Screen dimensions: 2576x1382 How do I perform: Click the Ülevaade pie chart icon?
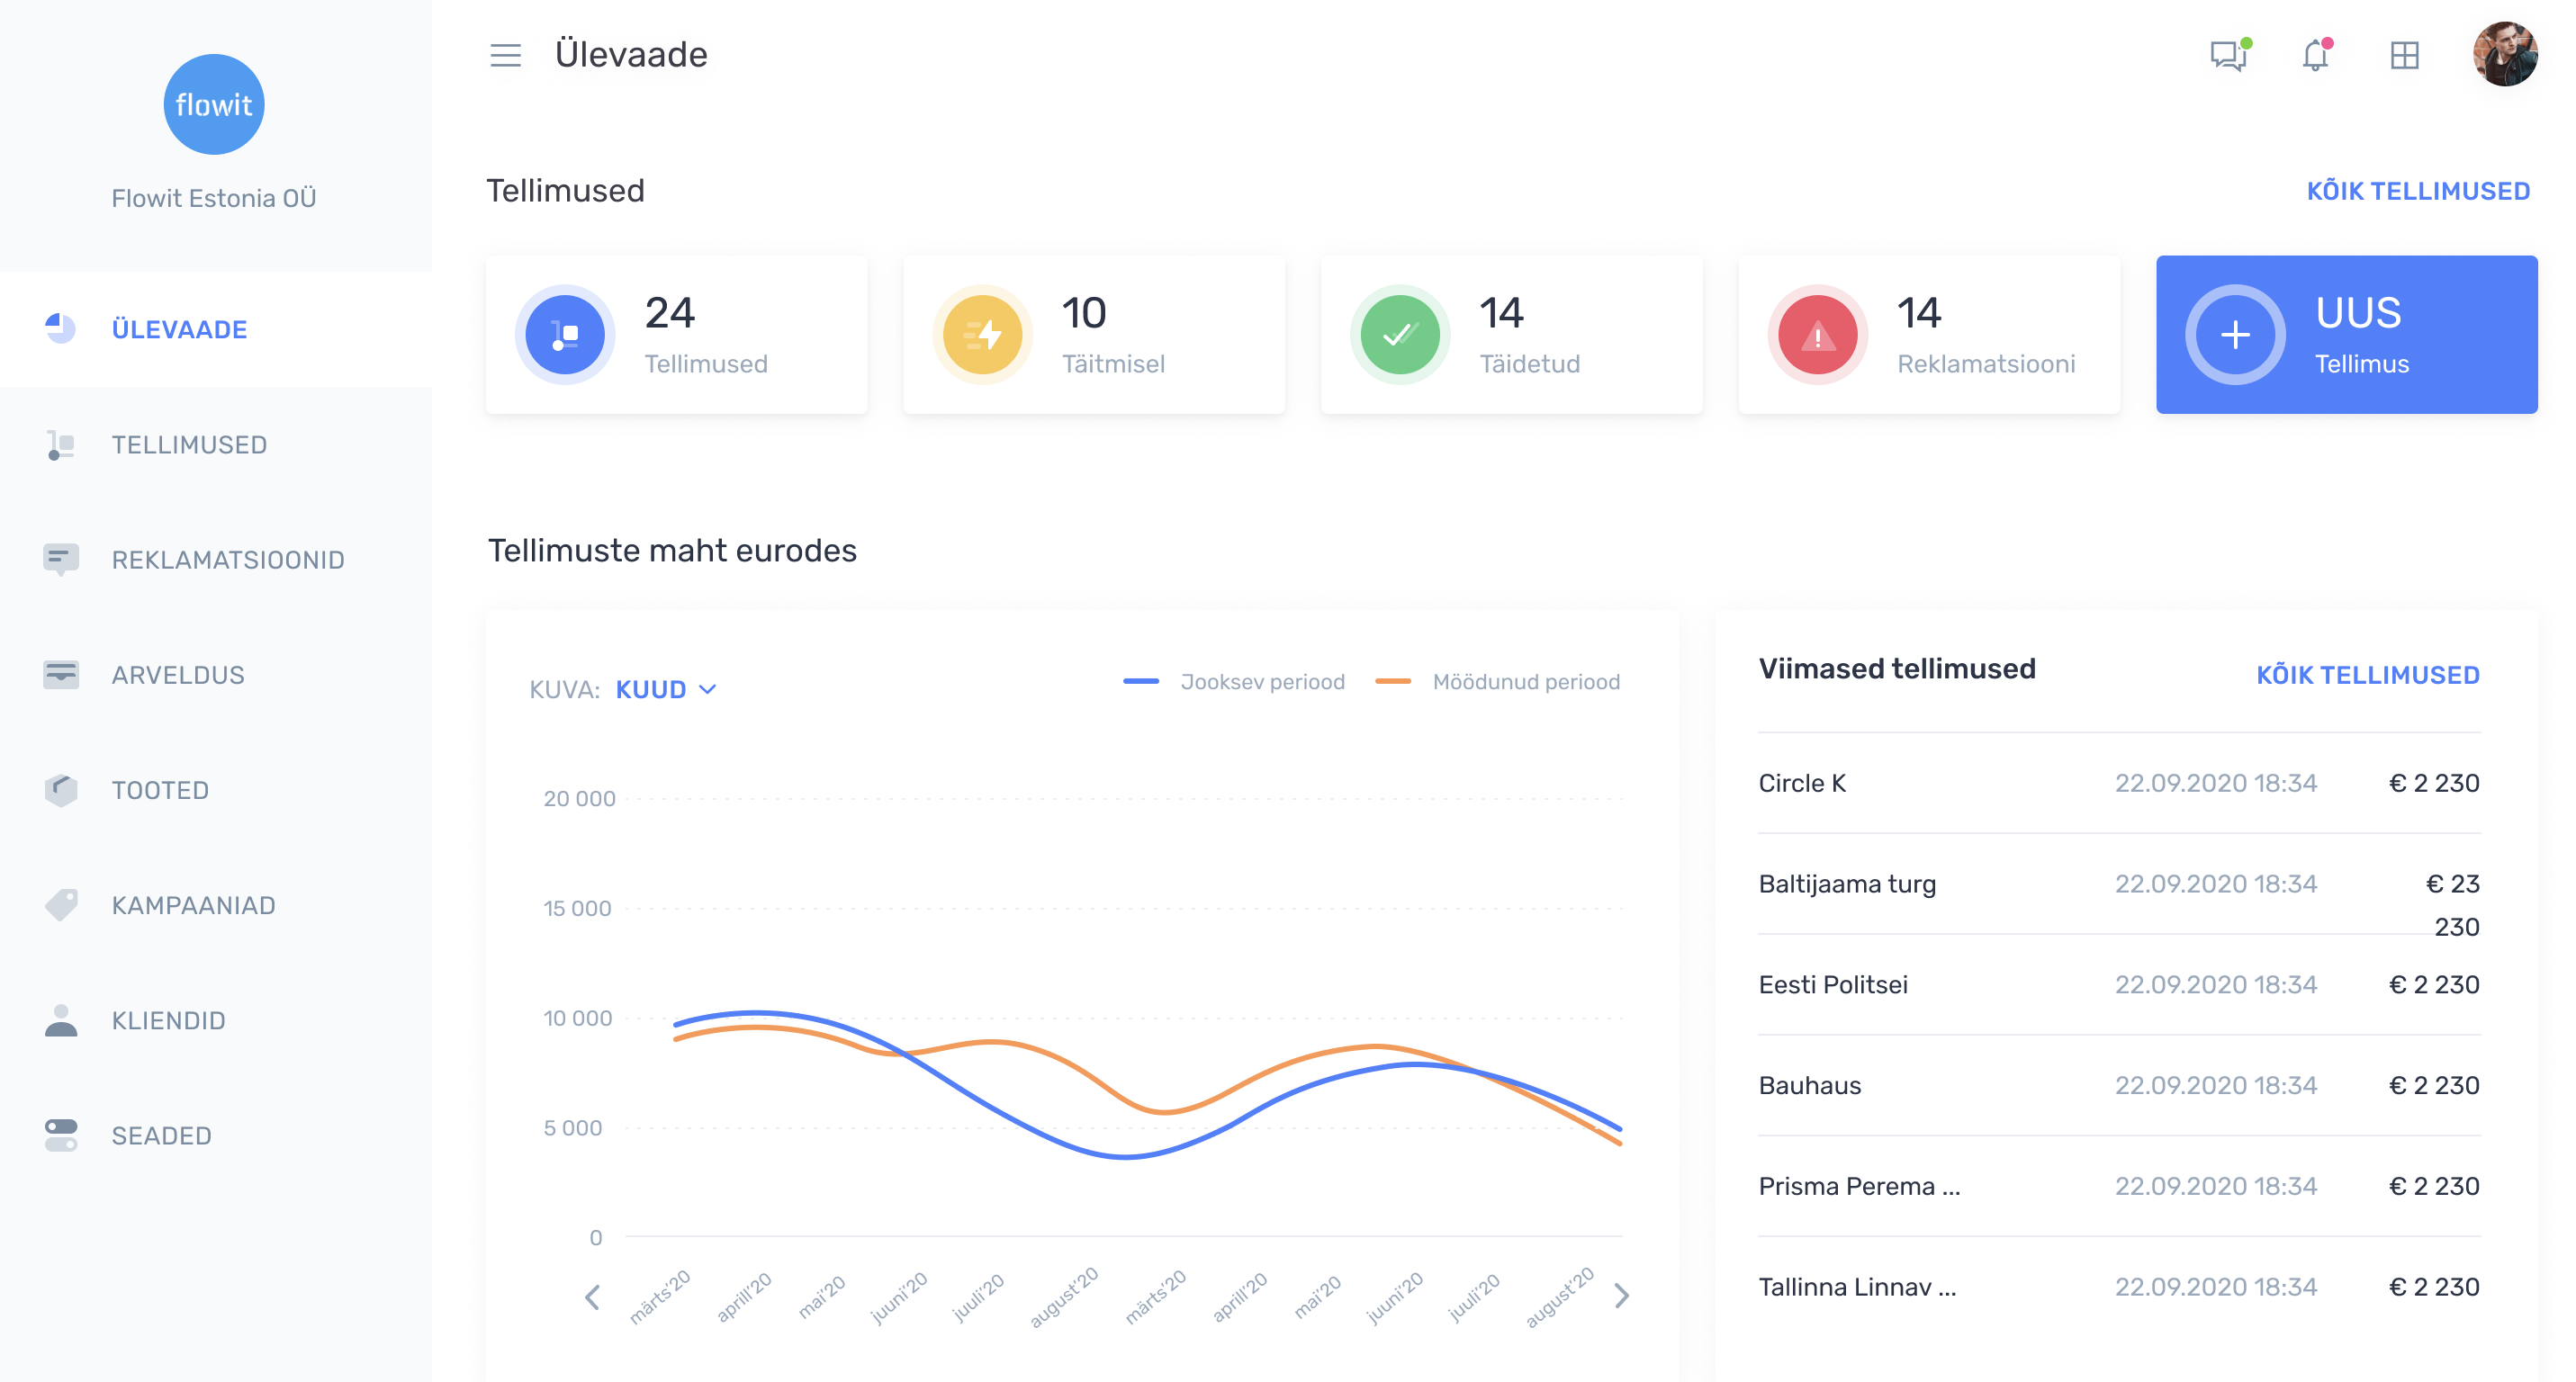pyautogui.click(x=60, y=328)
